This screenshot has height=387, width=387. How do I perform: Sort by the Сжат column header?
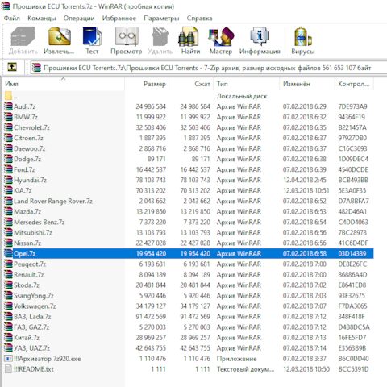click(191, 84)
